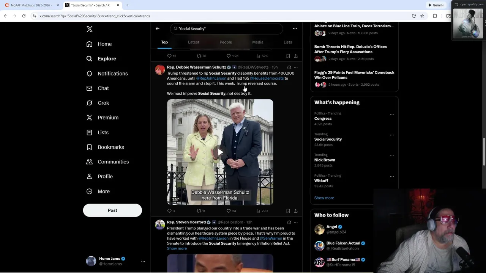This screenshot has height=273, width=486.
Task: Open Premium in the sidebar
Action: point(103,118)
